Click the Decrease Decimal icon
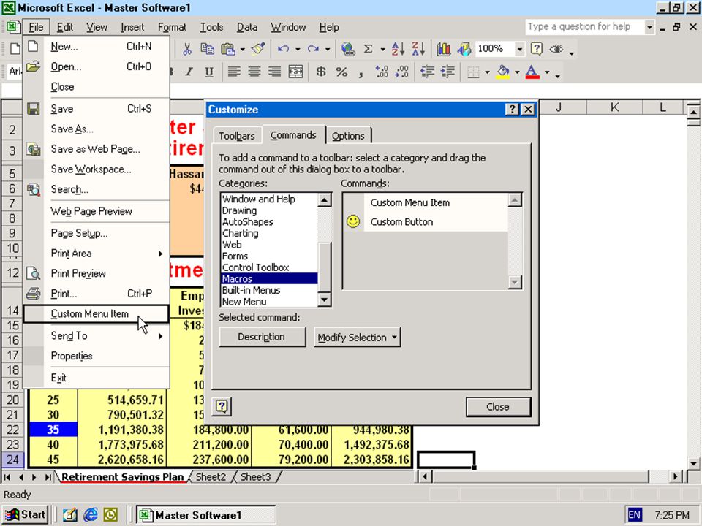702x526 pixels. (402, 72)
